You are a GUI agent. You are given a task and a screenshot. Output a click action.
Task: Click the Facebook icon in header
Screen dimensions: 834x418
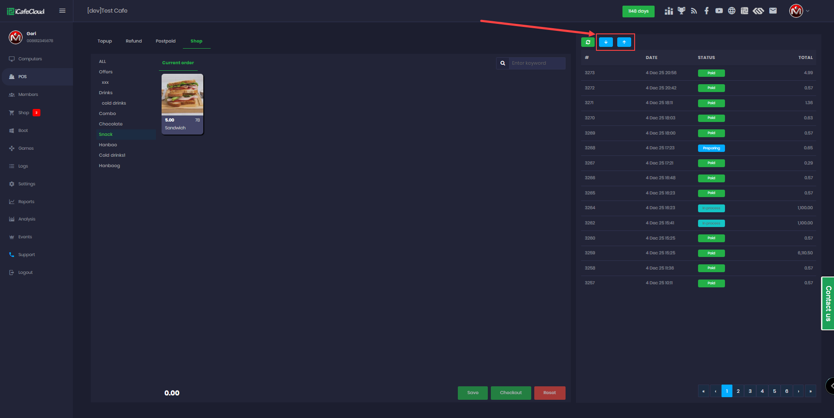[706, 11]
